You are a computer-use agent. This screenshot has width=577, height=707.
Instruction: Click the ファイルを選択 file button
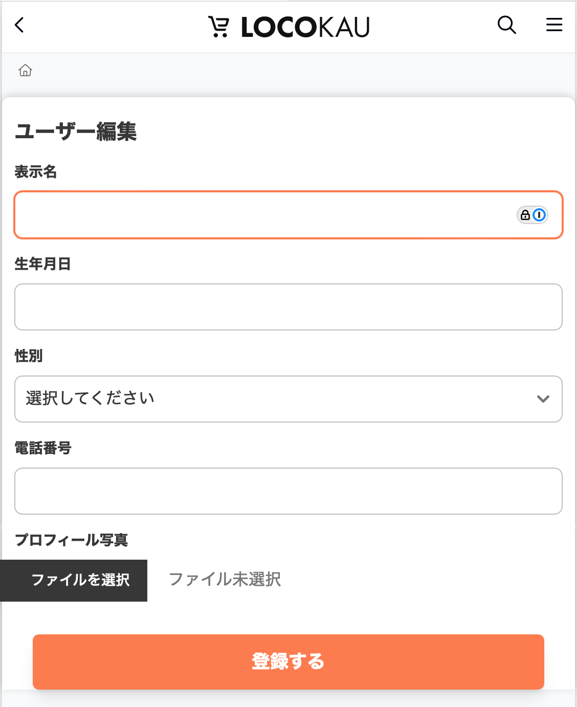74,581
